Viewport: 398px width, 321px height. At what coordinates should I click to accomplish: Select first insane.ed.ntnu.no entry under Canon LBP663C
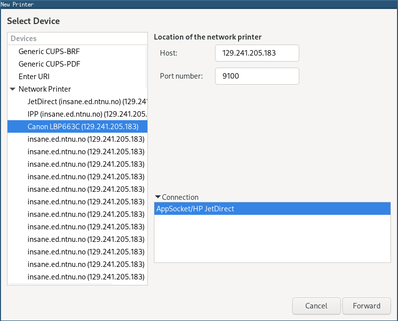pos(86,139)
